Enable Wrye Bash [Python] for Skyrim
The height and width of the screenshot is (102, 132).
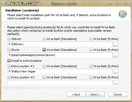click(x=91, y=50)
